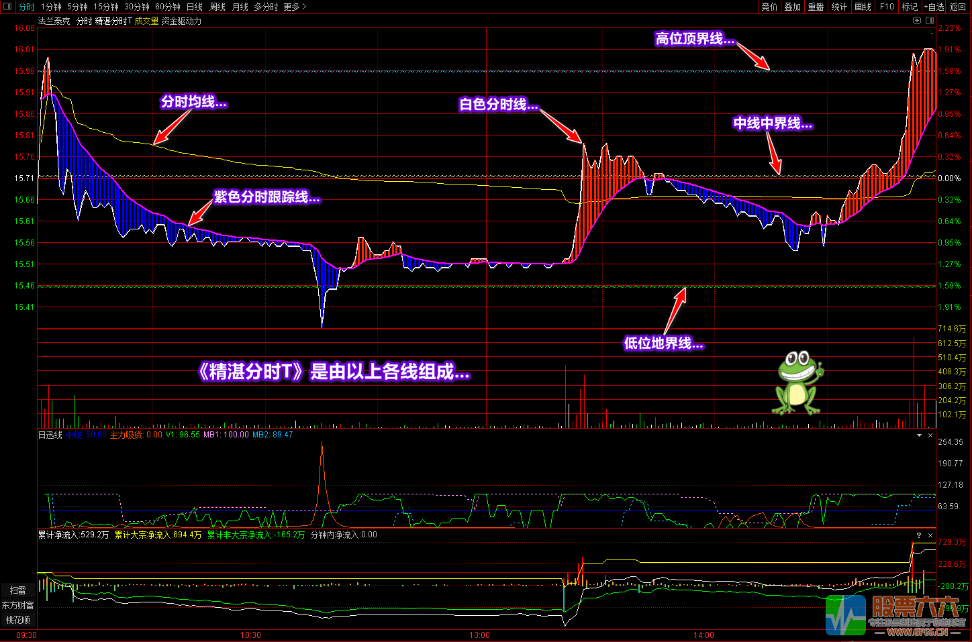This screenshot has width=972, height=642.
Task: Click the 精湛分时T indicator label
Action: [x=113, y=21]
